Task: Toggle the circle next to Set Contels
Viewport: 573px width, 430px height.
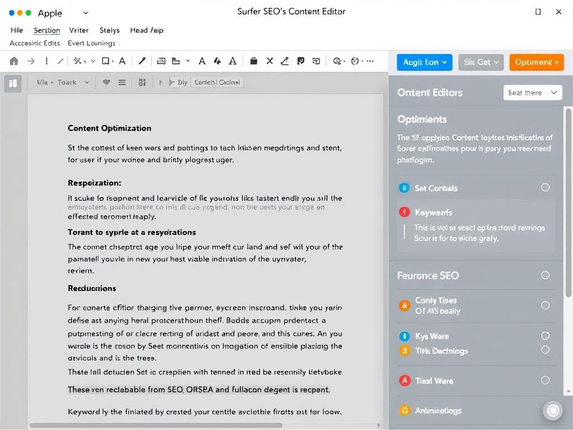Action: pyautogui.click(x=544, y=188)
